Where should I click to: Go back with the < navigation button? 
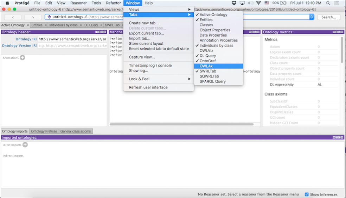13,17
